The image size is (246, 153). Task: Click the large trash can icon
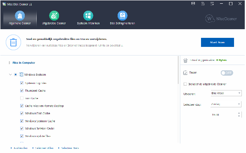(x=13, y=42)
